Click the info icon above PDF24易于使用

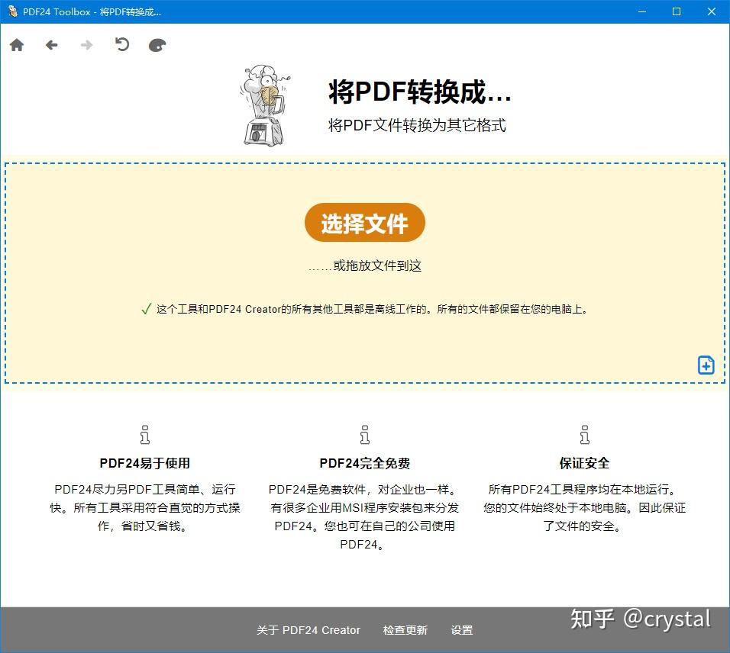click(x=145, y=433)
